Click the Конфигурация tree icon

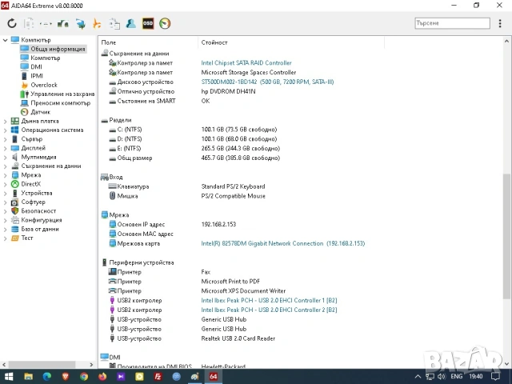pyautogui.click(x=14, y=220)
